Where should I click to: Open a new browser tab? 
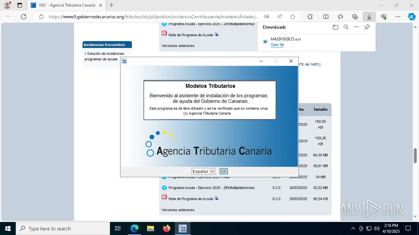[112, 5]
